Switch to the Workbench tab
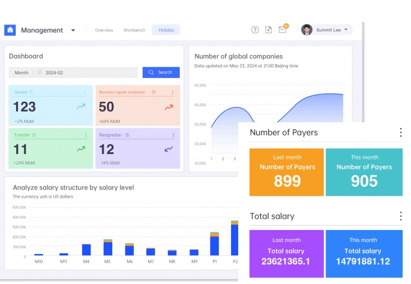This screenshot has height=284, width=411. coord(134,30)
